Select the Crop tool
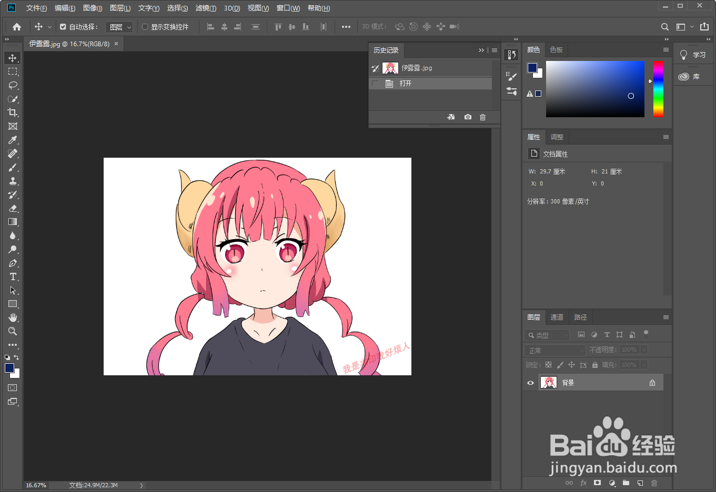 [x=13, y=112]
